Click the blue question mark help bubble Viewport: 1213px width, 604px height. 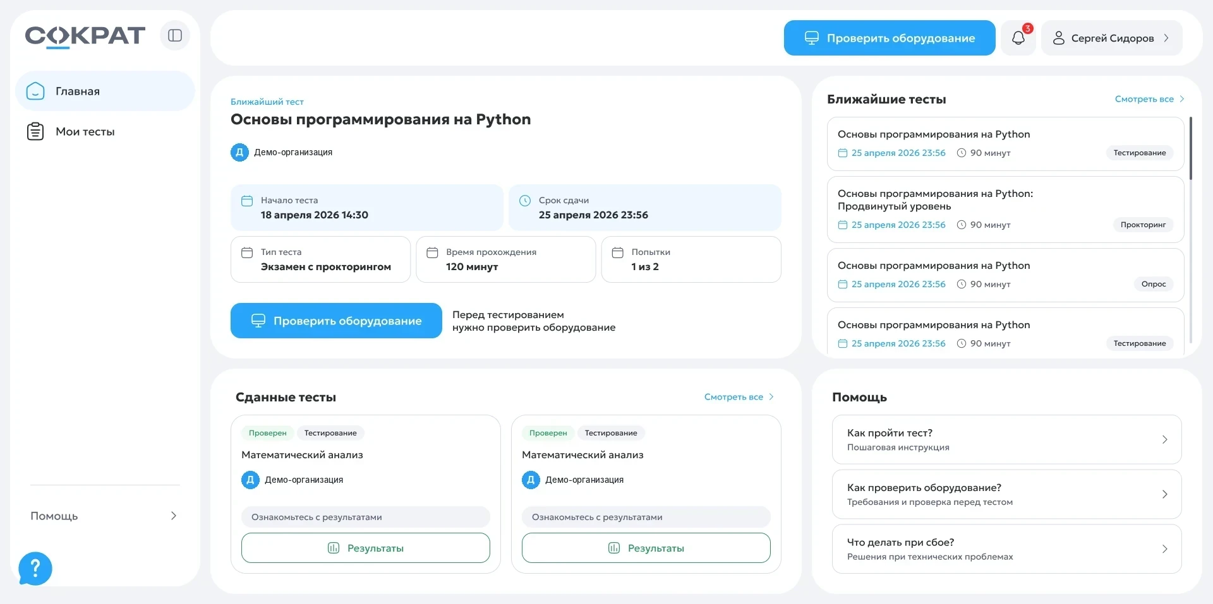click(x=35, y=569)
